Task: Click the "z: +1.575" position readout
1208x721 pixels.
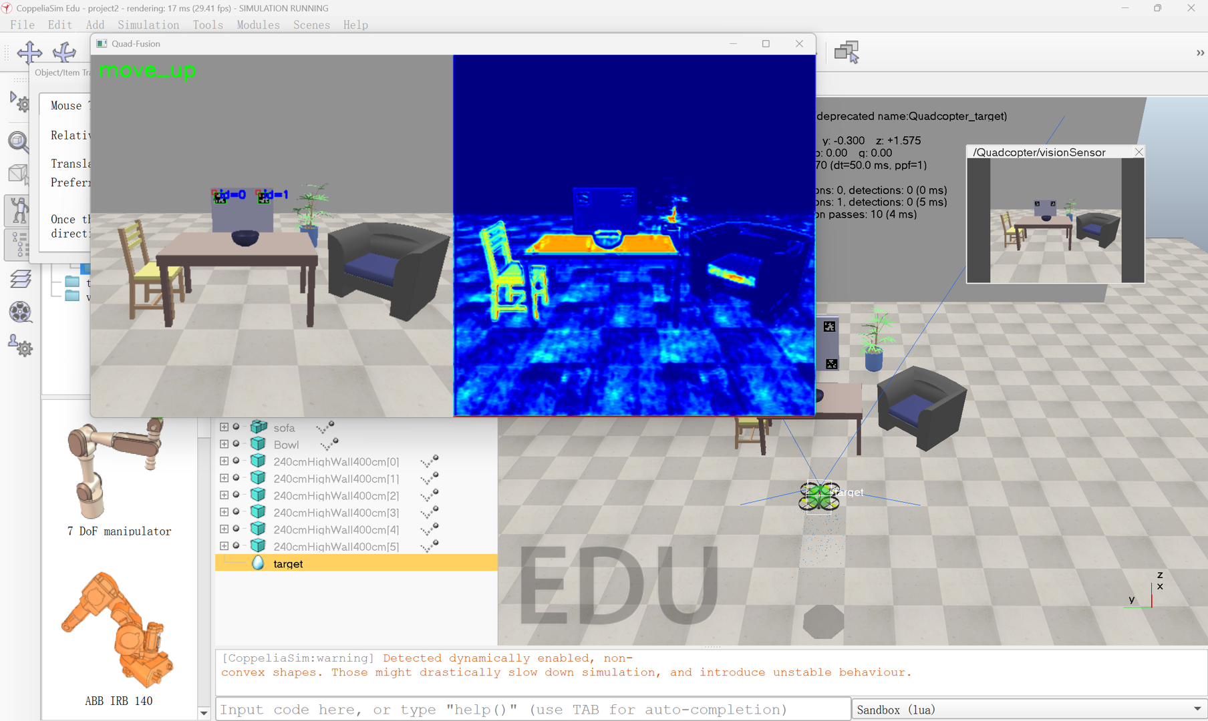Action: (x=898, y=140)
